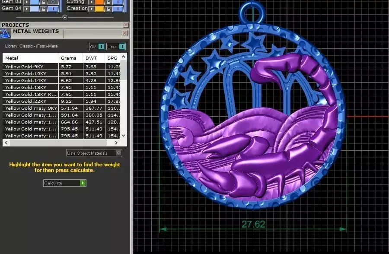This screenshot has height=254, width=389.
Task: Click the Cutting layer padlock icon
Action: pos(108,2)
